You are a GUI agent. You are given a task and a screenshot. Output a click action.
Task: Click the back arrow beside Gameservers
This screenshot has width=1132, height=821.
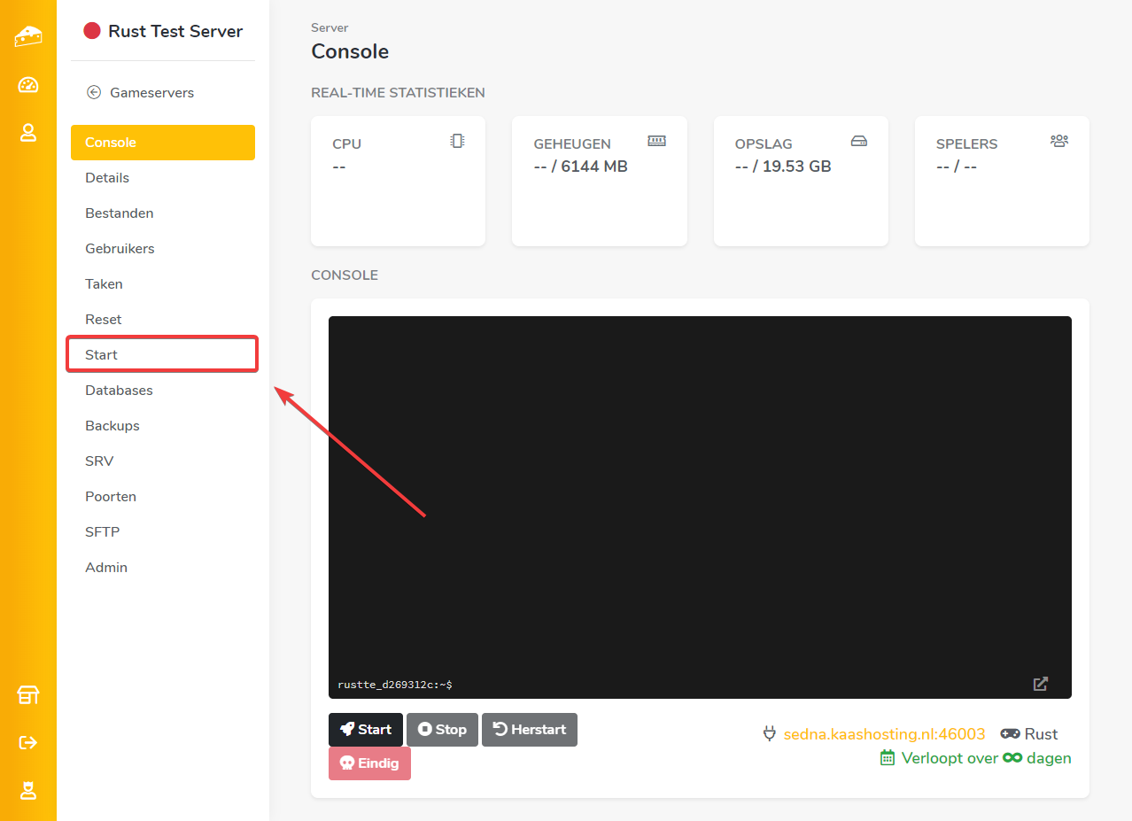pos(93,92)
